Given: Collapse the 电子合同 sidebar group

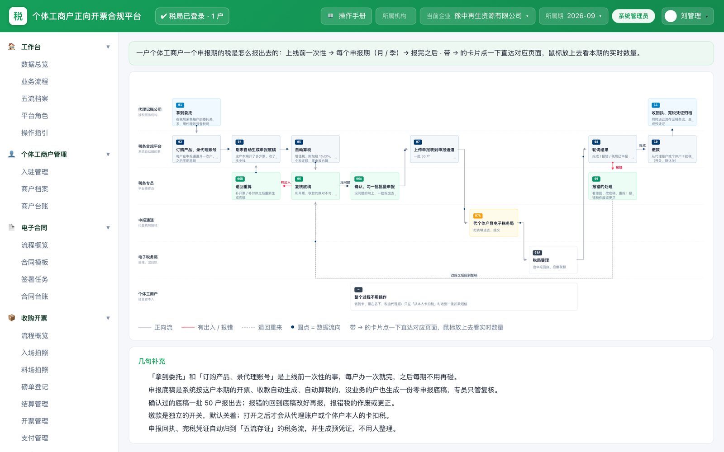Looking at the screenshot, I should pyautogui.click(x=108, y=228).
